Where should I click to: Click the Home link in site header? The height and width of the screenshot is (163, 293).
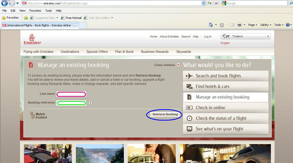[x=154, y=37]
